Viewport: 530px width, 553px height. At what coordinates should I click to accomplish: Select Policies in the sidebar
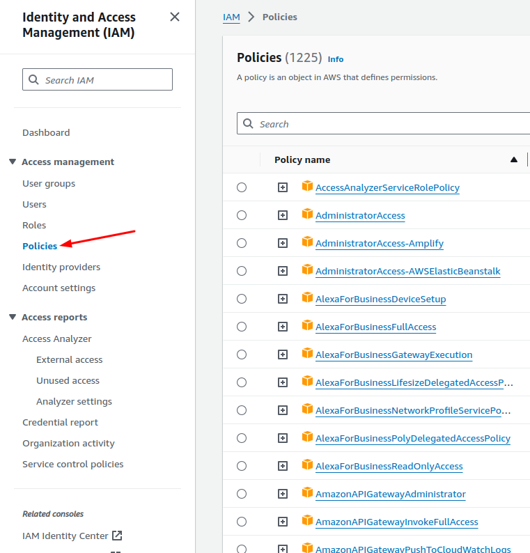40,246
